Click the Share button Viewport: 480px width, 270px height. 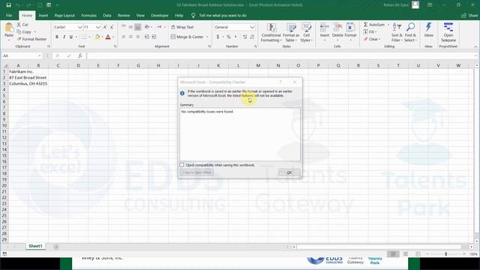[470, 15]
